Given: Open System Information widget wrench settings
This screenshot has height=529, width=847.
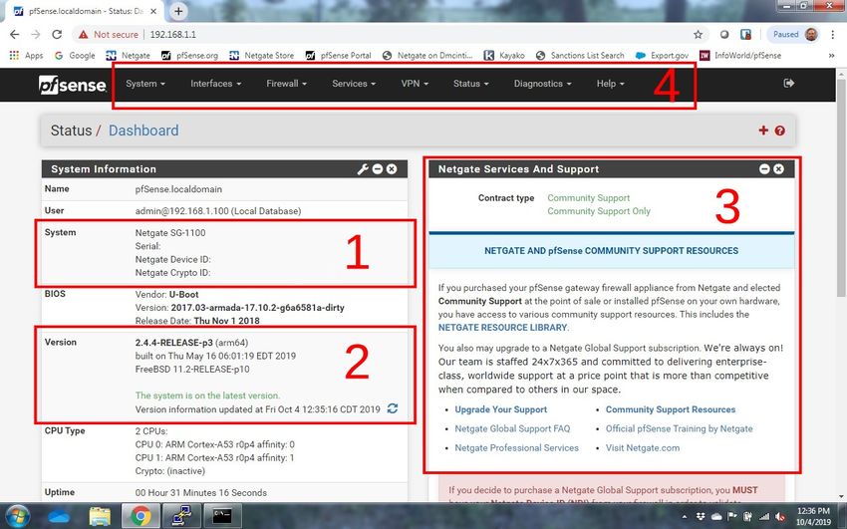Looking at the screenshot, I should click(363, 169).
